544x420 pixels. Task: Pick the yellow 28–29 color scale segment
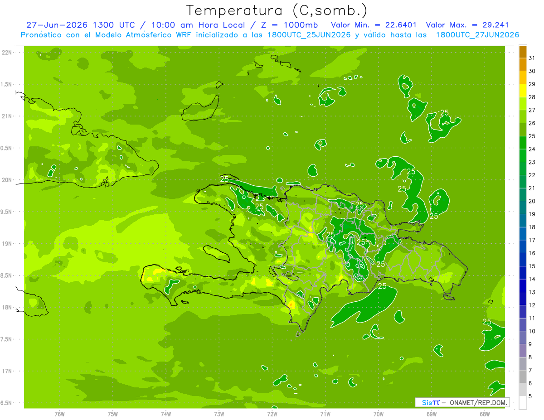coord(523,91)
